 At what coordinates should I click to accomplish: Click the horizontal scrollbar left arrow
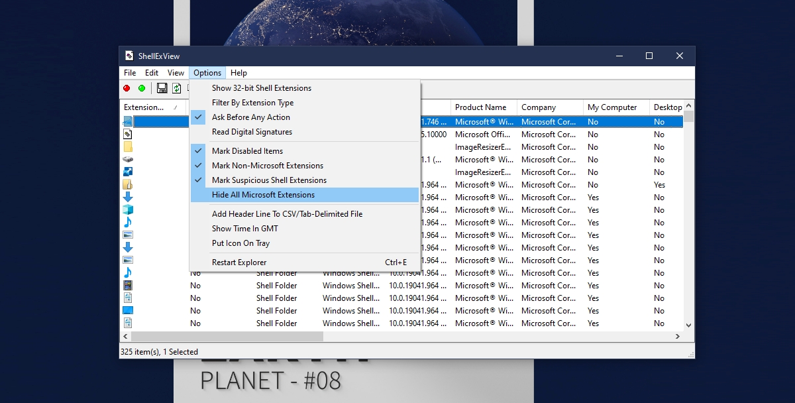[x=125, y=337]
